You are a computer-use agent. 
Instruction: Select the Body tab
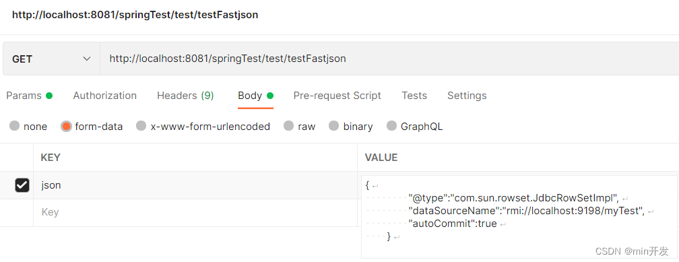(x=255, y=96)
